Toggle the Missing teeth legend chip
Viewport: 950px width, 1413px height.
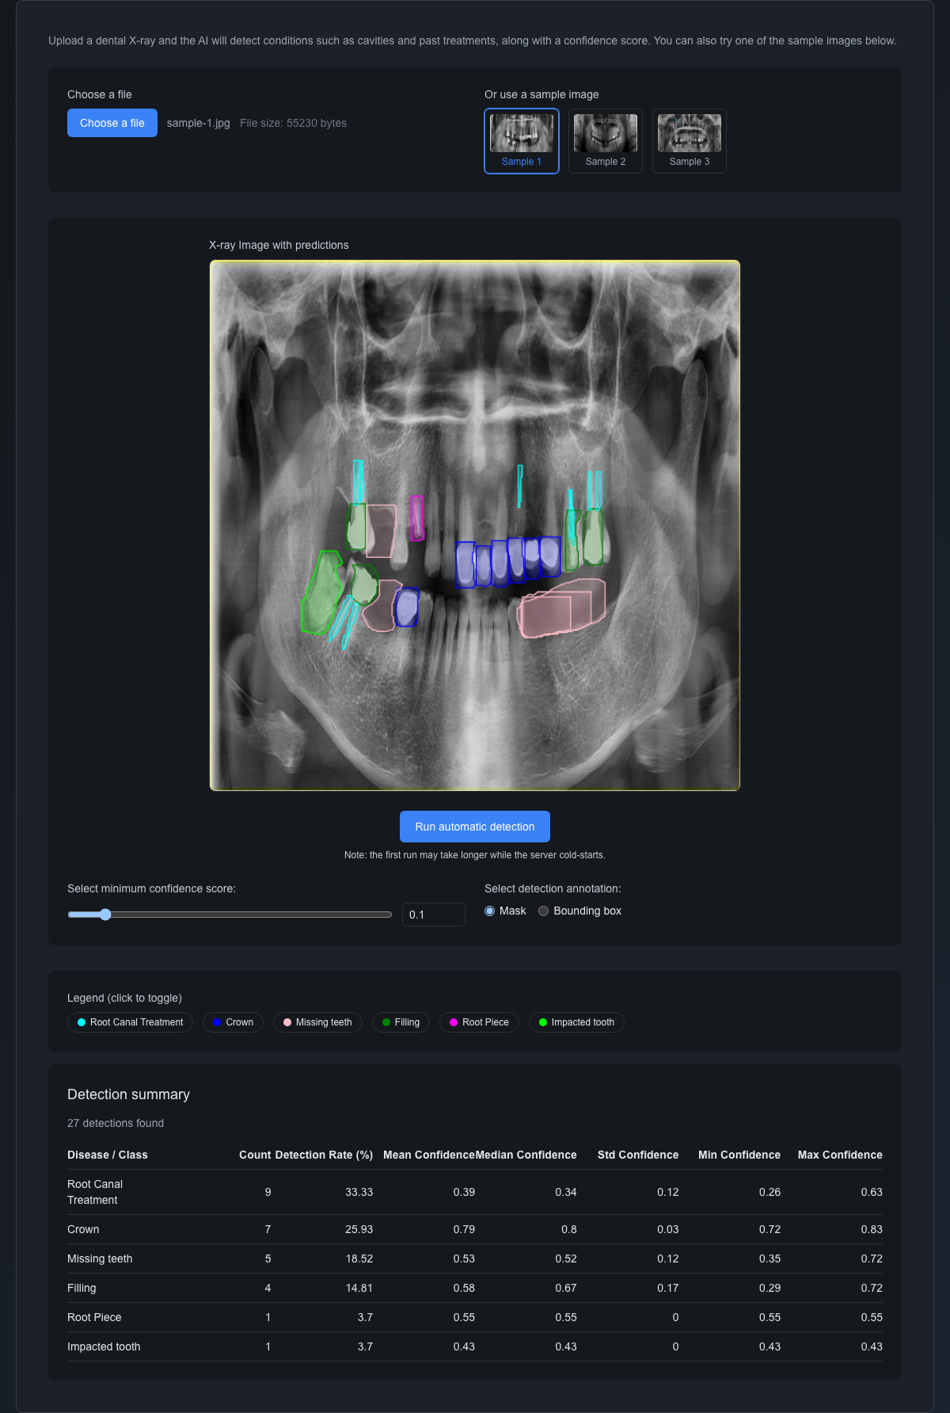tap(317, 1022)
